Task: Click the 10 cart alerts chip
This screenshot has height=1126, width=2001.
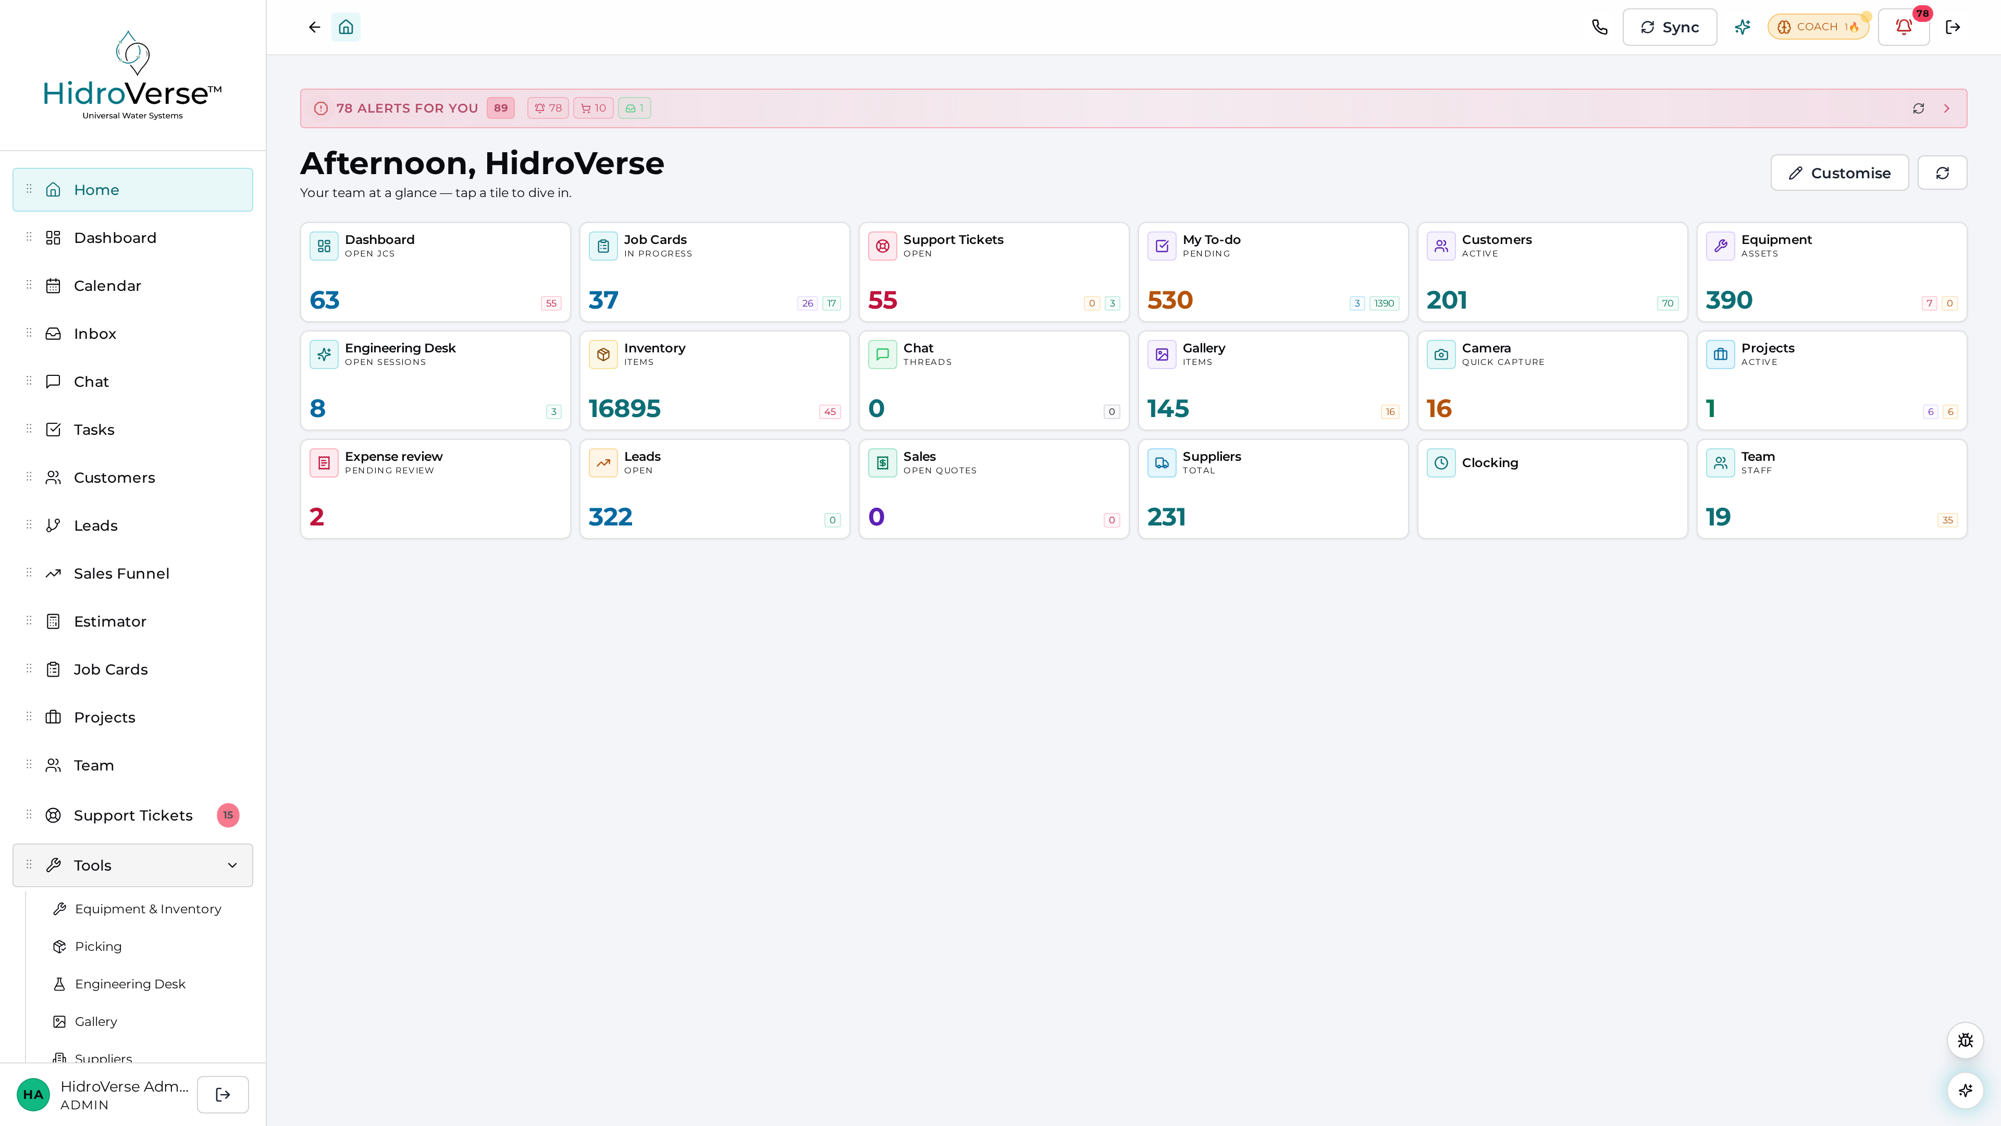Action: [x=594, y=108]
